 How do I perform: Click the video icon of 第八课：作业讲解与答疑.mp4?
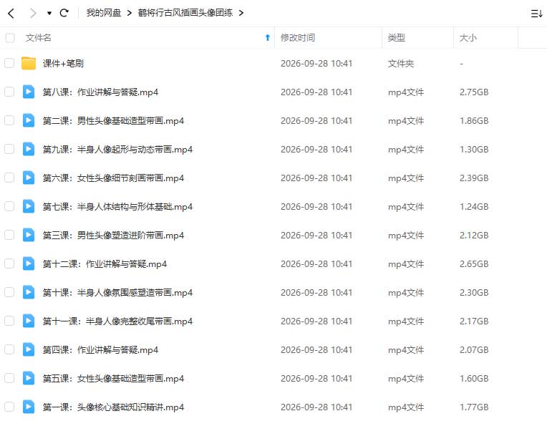click(x=29, y=92)
